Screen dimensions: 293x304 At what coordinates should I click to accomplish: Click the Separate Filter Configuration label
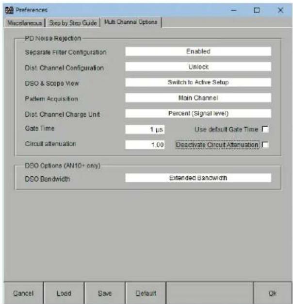tap(65, 52)
